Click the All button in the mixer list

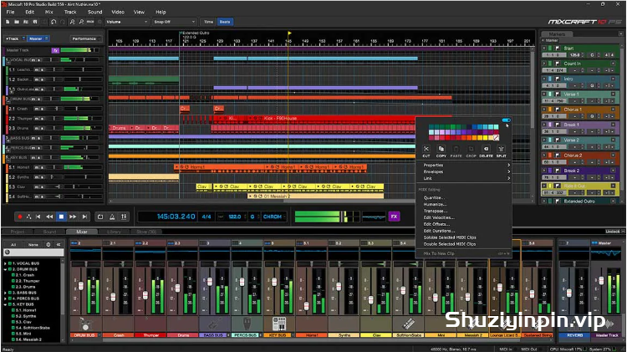point(13,244)
